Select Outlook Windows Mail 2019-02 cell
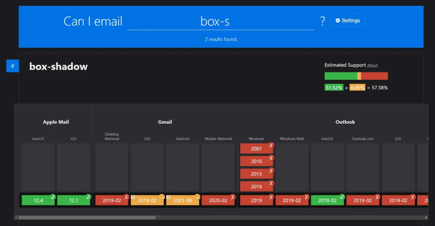Image resolution: width=435 pixels, height=226 pixels. coord(292,200)
